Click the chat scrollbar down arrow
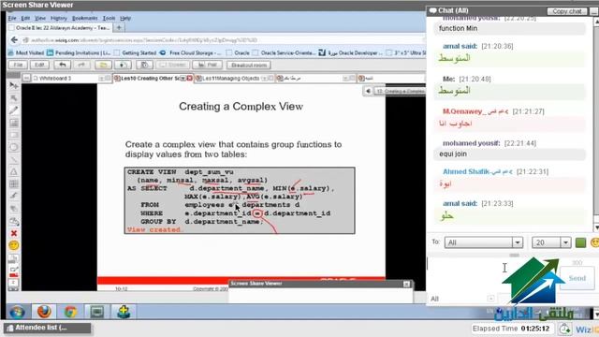 [596, 227]
